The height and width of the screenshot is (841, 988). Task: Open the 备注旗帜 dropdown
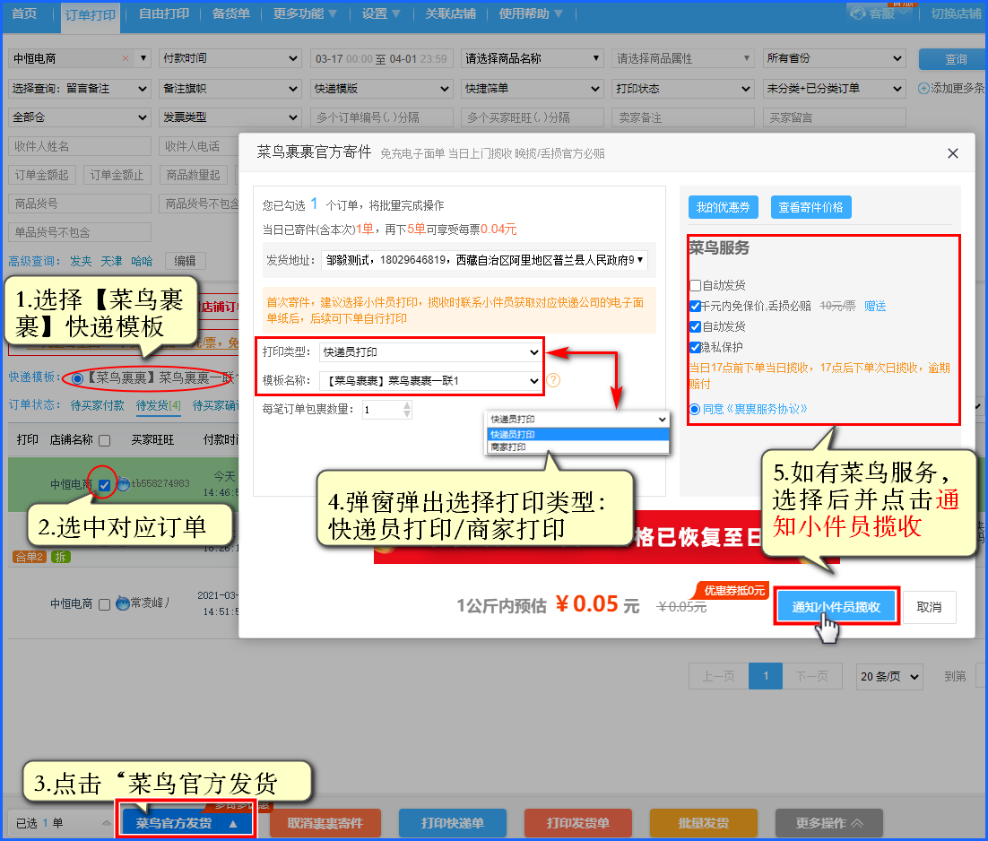pos(230,89)
